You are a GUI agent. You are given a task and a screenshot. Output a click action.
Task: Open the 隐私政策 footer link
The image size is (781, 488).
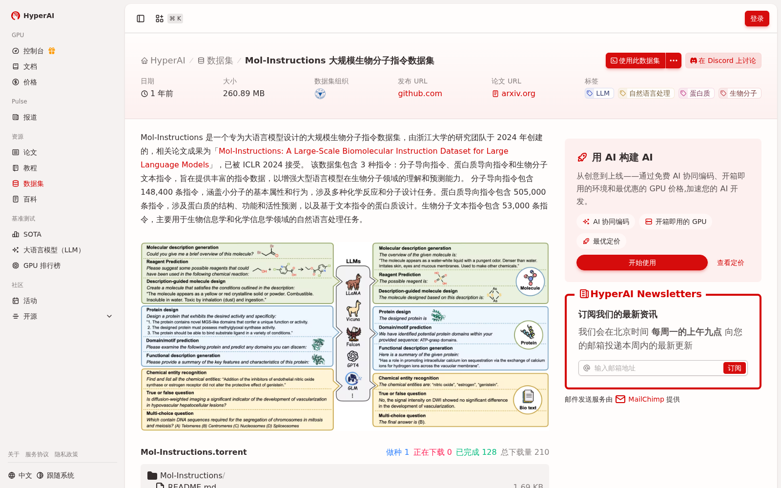(x=66, y=454)
